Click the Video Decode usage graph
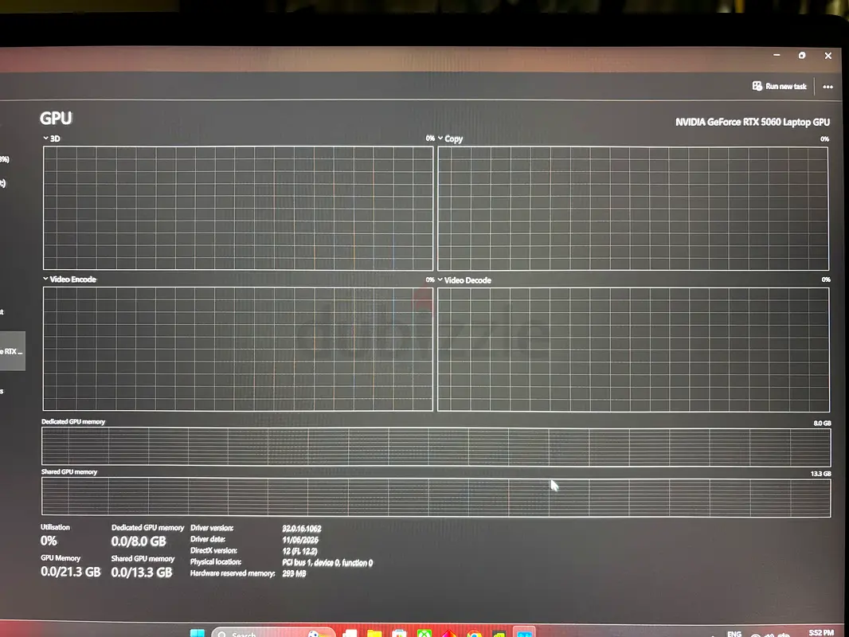Screen dimensions: 849x637 click(632, 350)
